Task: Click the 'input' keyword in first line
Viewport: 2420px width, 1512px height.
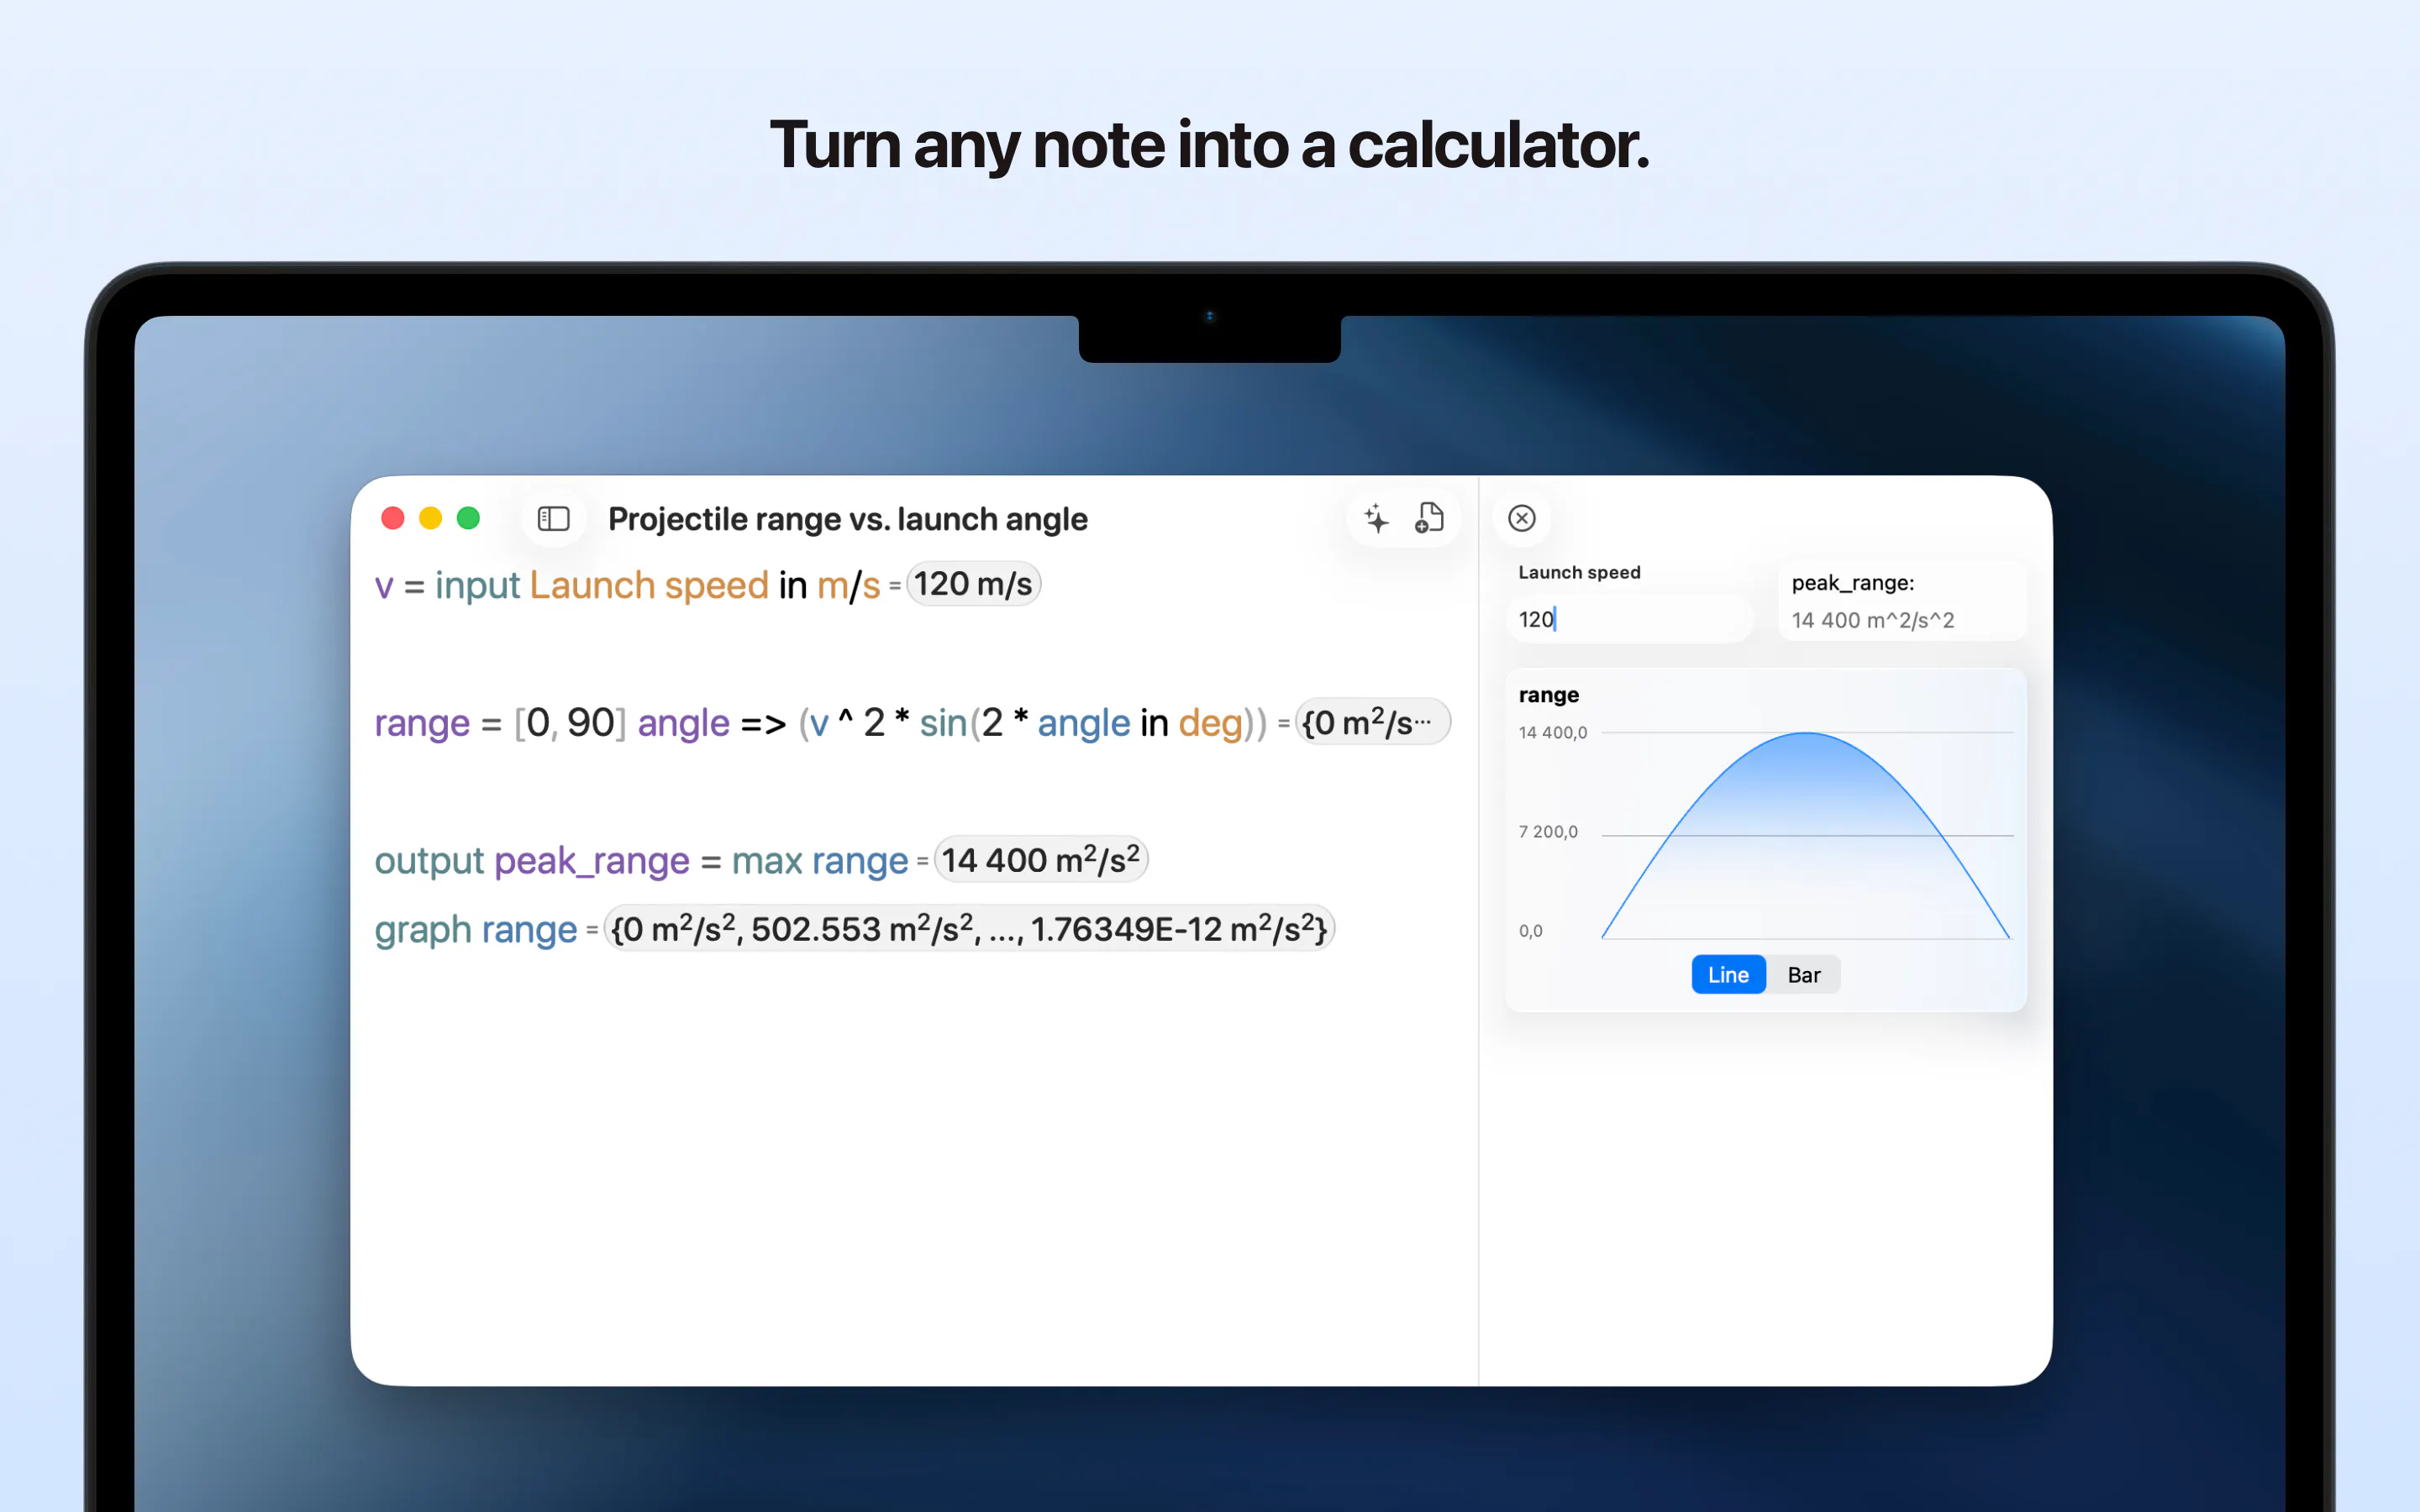Action: pos(477,585)
